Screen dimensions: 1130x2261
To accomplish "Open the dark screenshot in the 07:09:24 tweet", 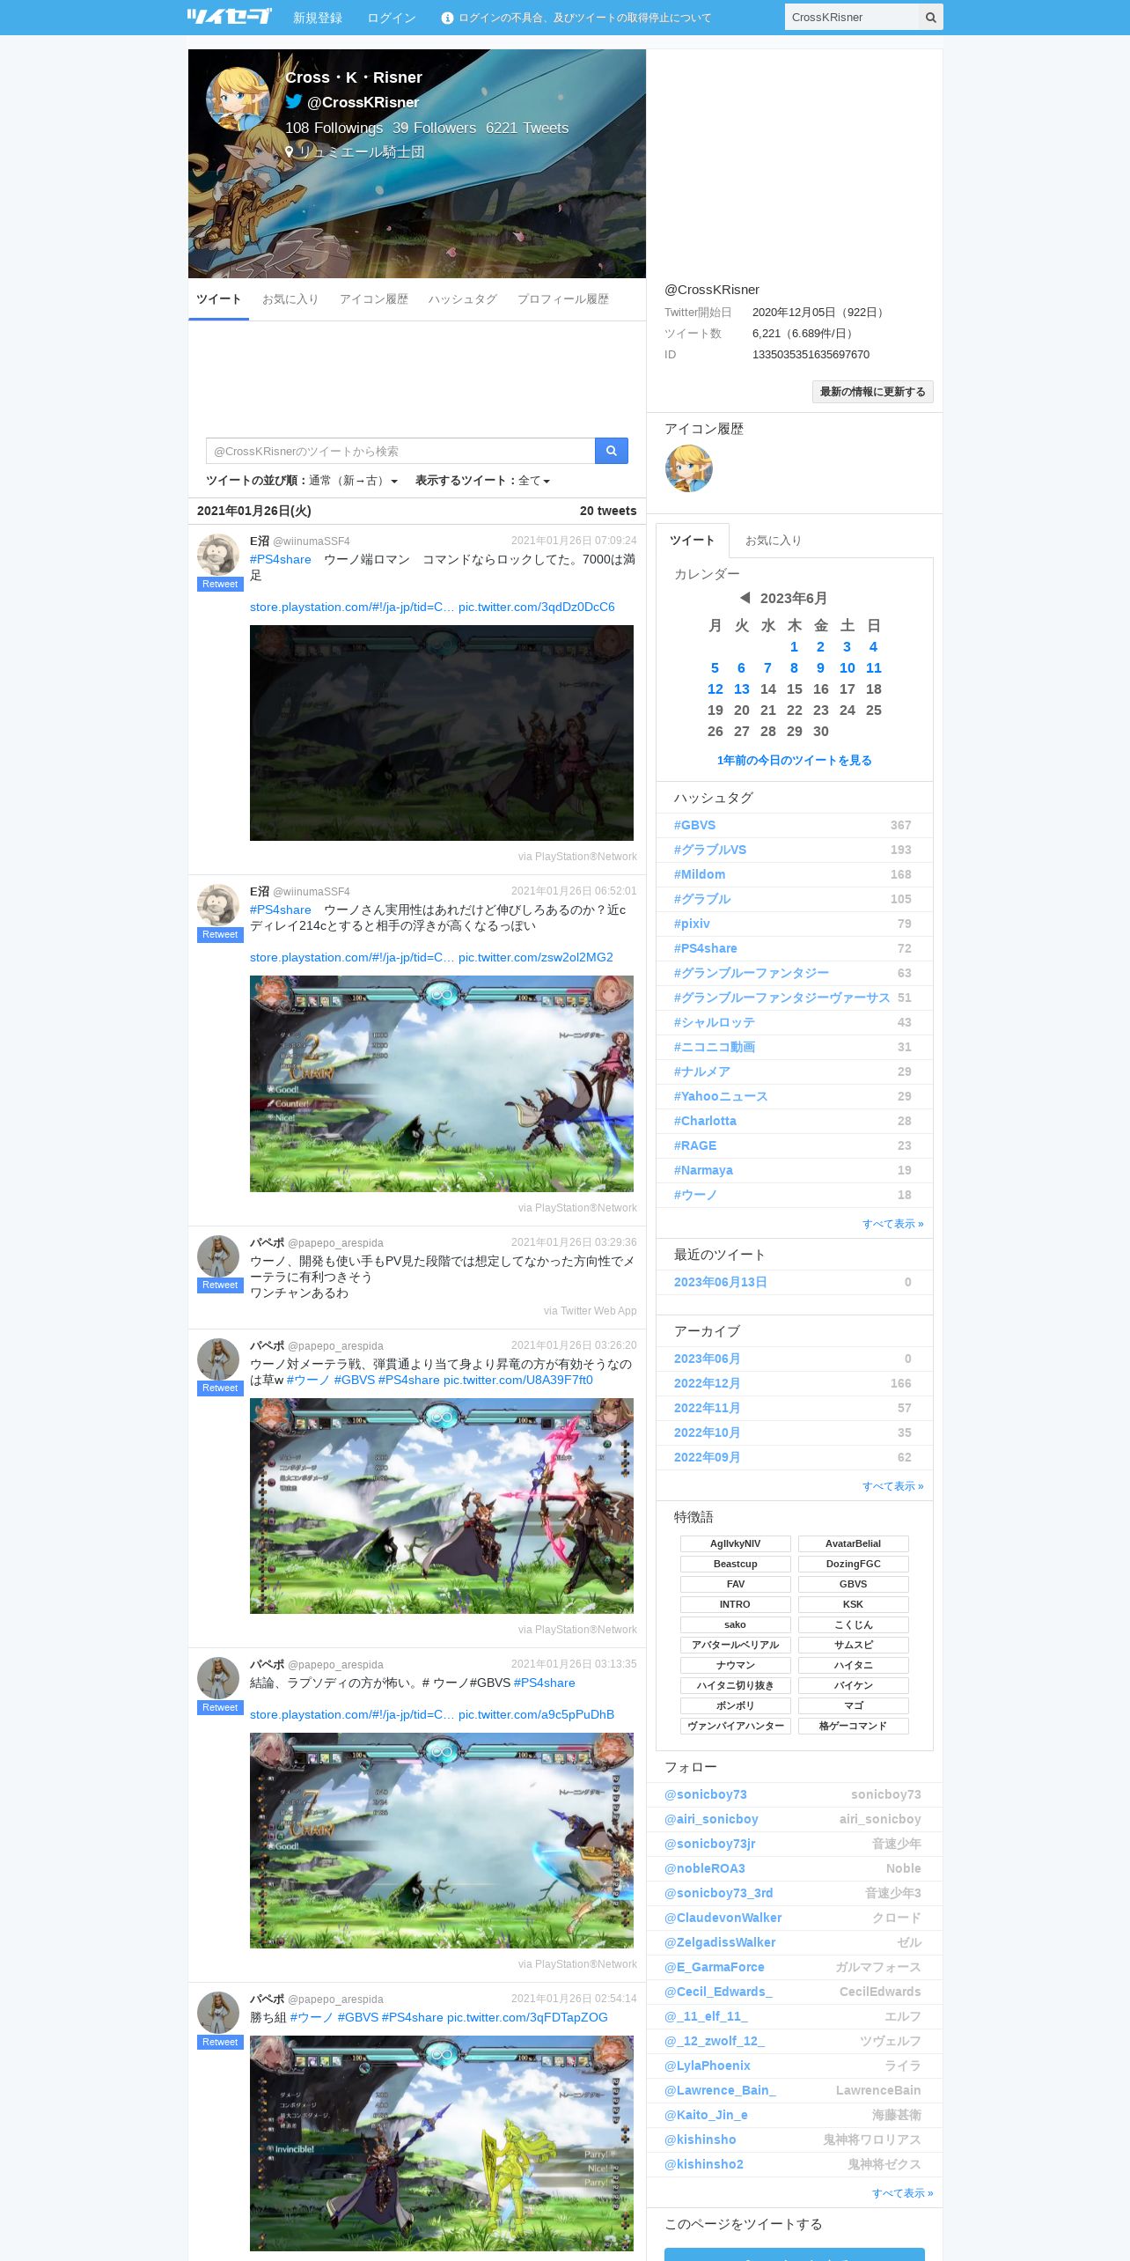I will (x=442, y=733).
